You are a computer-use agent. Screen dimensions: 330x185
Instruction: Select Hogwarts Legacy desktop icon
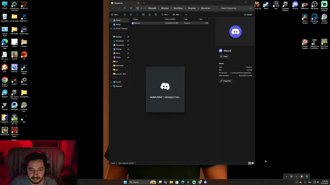point(24,69)
